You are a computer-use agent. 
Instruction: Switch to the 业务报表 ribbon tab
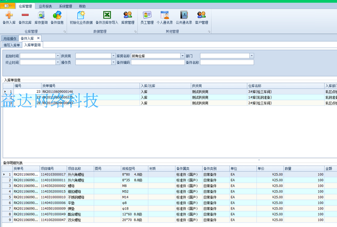click(x=45, y=6)
